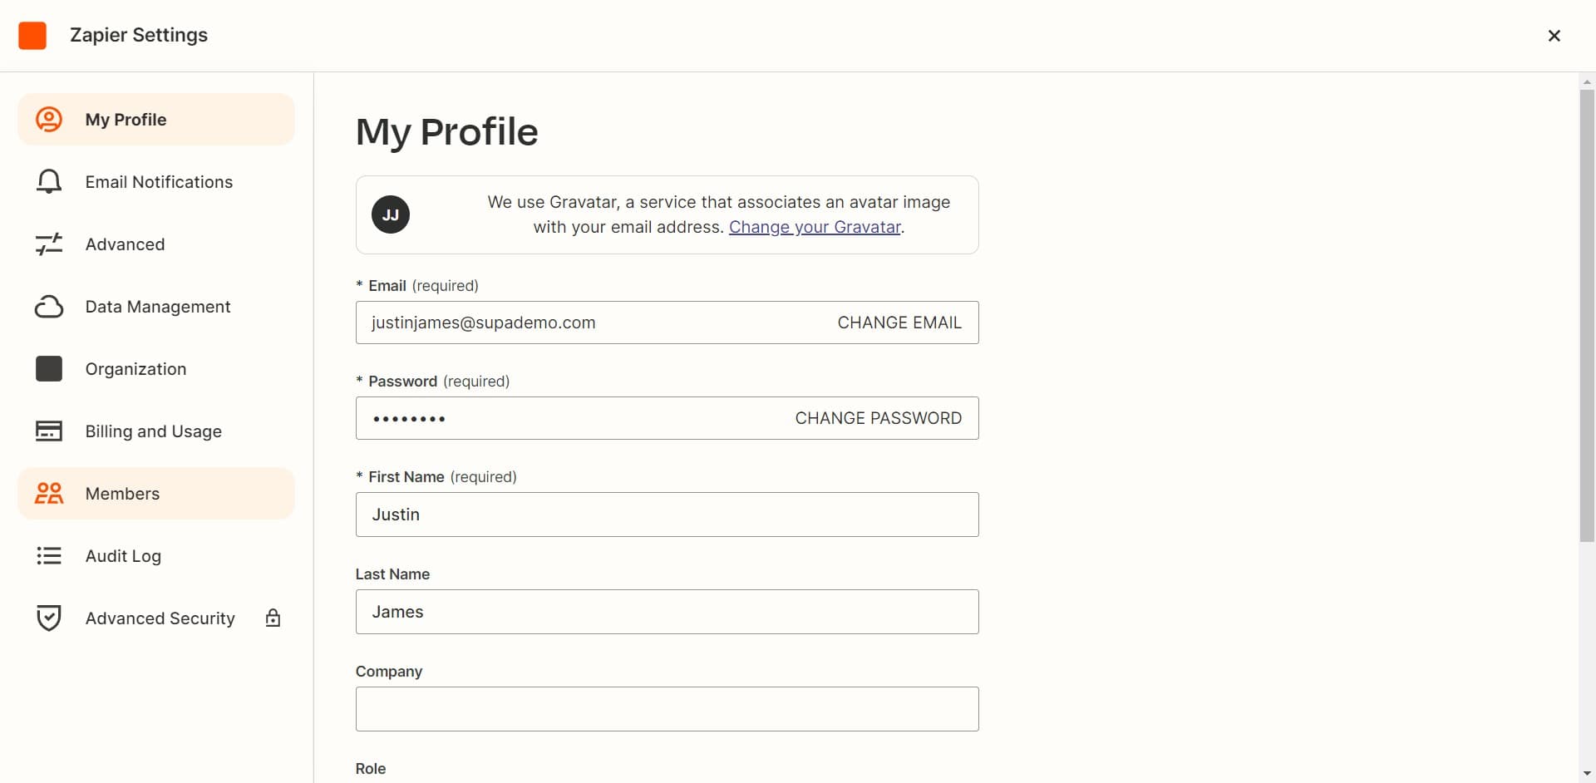Open Advanced settings via the sliders icon
Viewport: 1596px width, 783px height.
[49, 244]
